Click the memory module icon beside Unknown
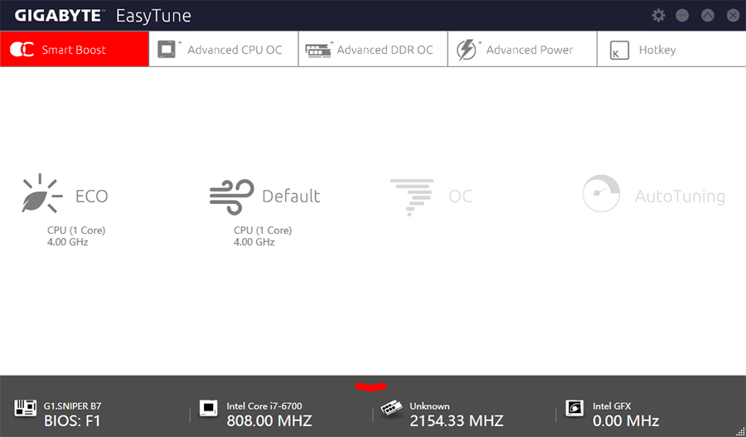The height and width of the screenshot is (437, 746). coord(391,409)
